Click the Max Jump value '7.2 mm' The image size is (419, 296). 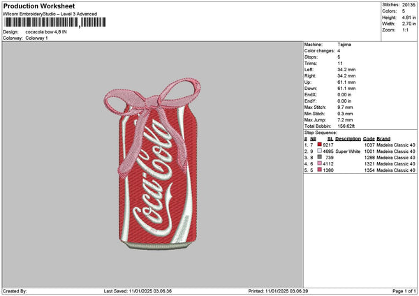345,120
